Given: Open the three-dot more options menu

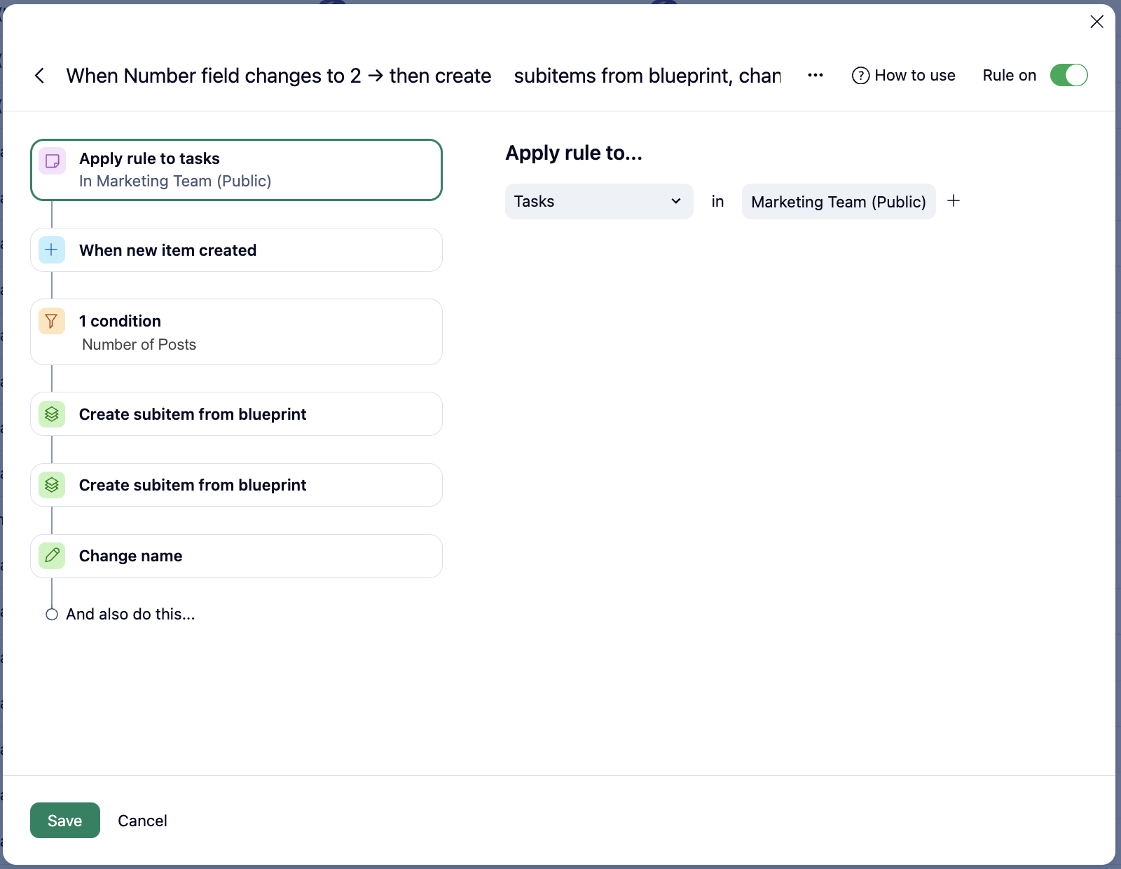Looking at the screenshot, I should point(815,76).
